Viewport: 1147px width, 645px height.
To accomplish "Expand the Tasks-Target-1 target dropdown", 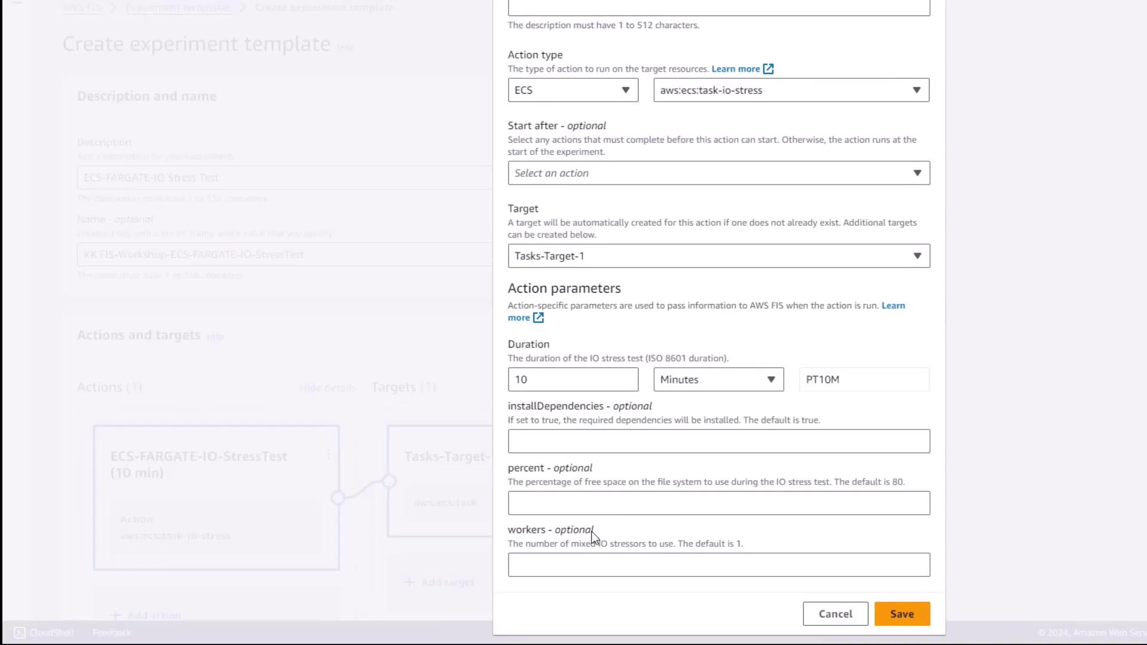I will [x=718, y=256].
